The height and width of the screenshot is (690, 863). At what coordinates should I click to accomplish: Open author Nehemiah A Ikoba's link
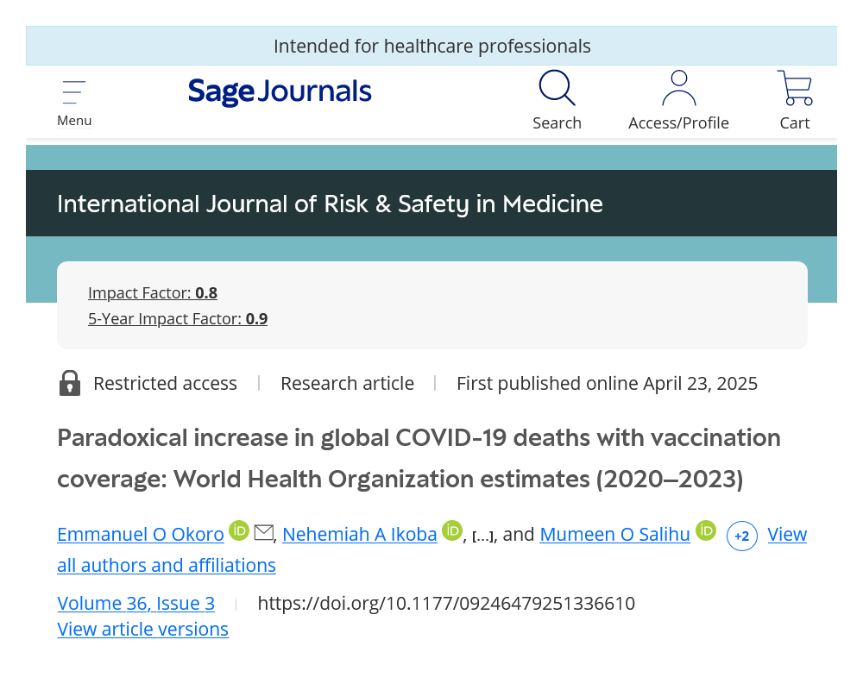point(359,534)
